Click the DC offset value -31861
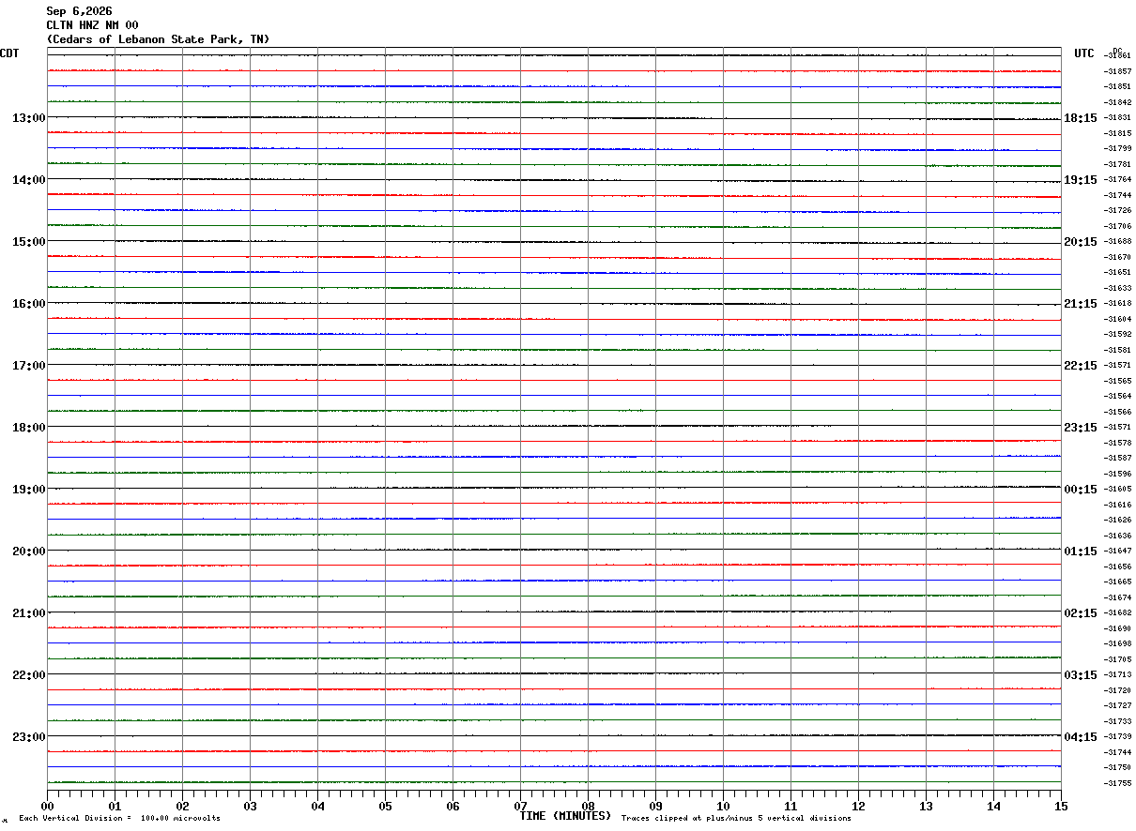The width and height of the screenshot is (1136, 831). point(1118,56)
